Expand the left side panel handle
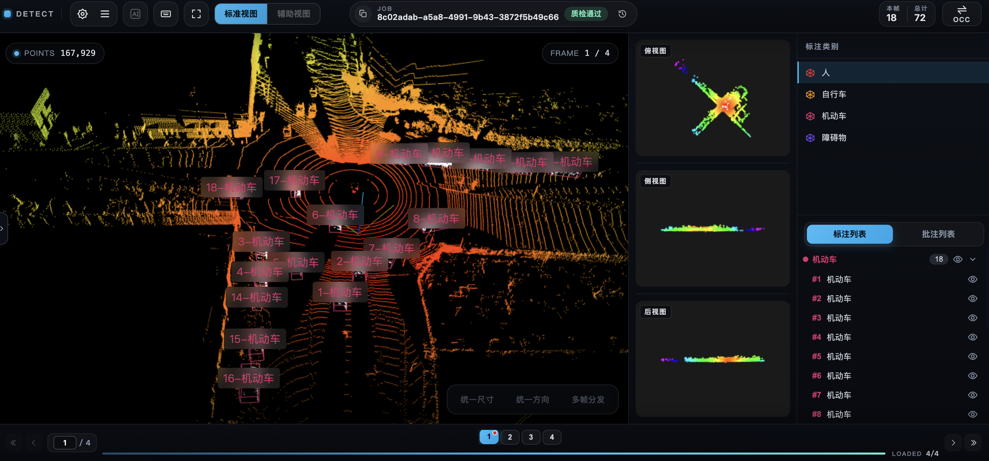 coord(3,228)
